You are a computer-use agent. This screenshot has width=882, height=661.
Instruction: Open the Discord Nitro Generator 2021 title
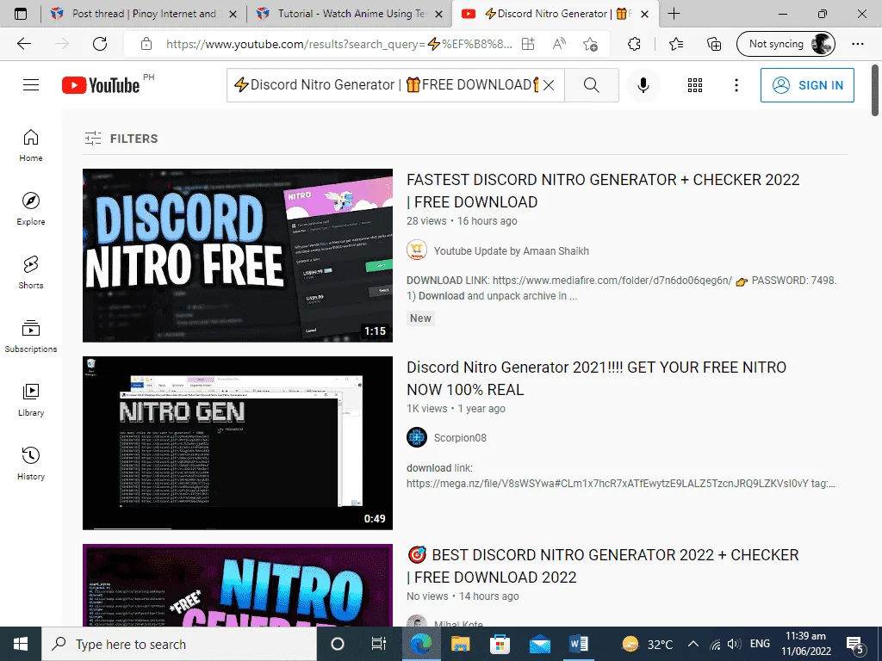pos(596,379)
